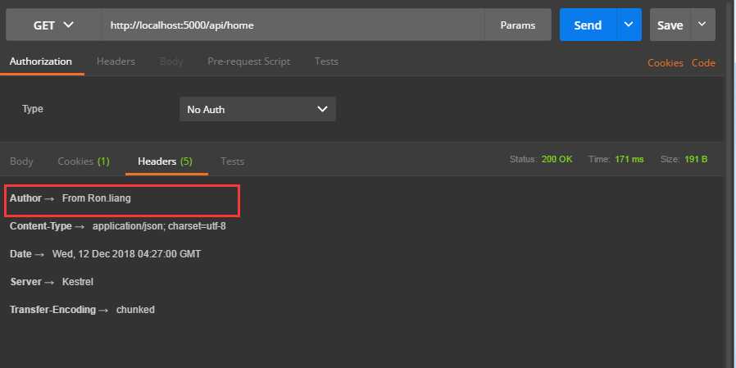Open the response Cookies (1) tab
Viewport: 736px width, 368px height.
coord(83,161)
